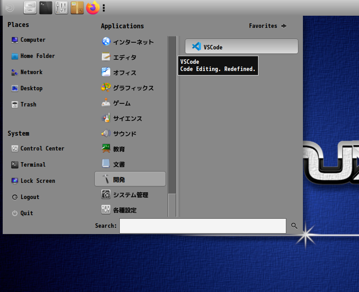This screenshot has width=359, height=292.
Task: Choose Quit from the System list
Action: pyautogui.click(x=22, y=213)
